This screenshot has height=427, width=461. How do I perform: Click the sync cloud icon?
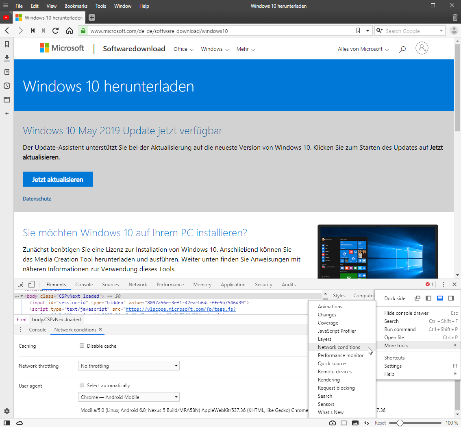coord(20,423)
